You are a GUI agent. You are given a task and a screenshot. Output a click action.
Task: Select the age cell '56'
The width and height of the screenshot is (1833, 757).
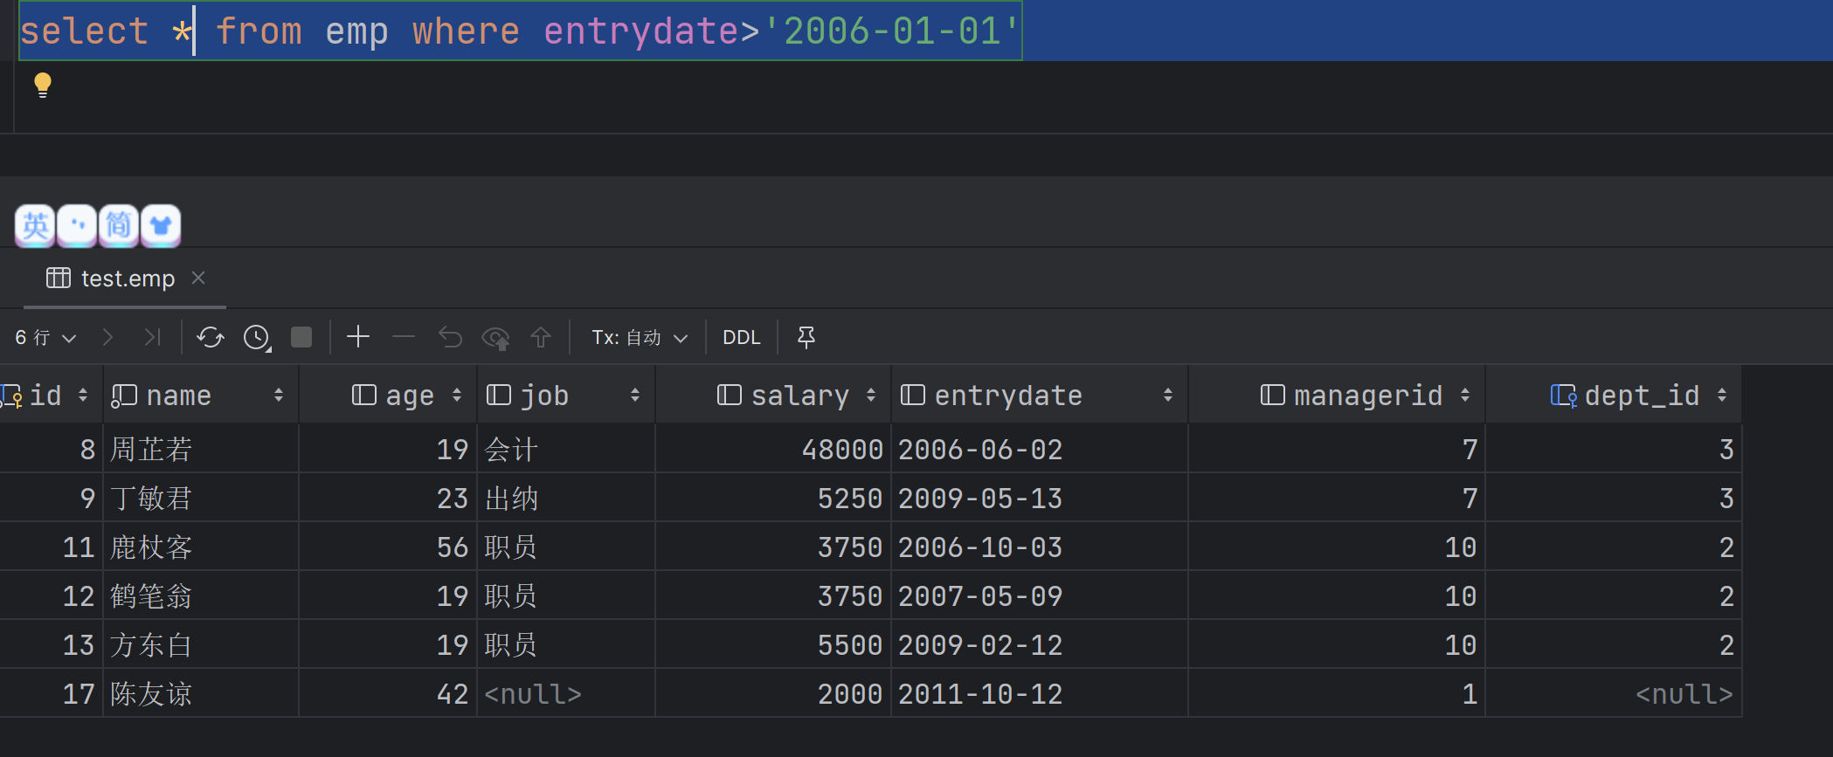388,547
